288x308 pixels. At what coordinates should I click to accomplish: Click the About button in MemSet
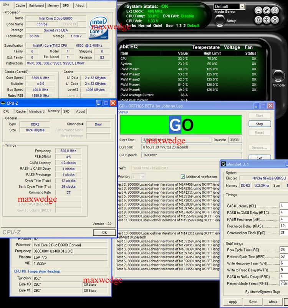pos(273,302)
